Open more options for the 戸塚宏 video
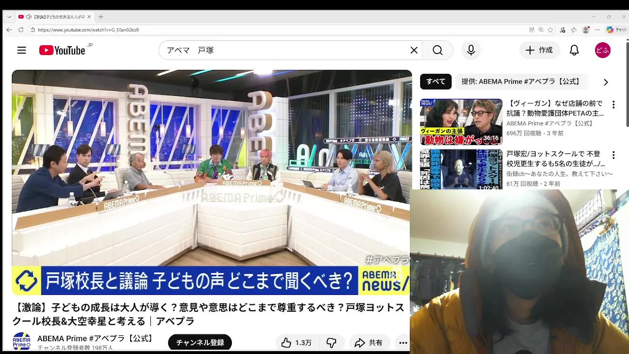Image resolution: width=629 pixels, height=354 pixels. pos(613,155)
